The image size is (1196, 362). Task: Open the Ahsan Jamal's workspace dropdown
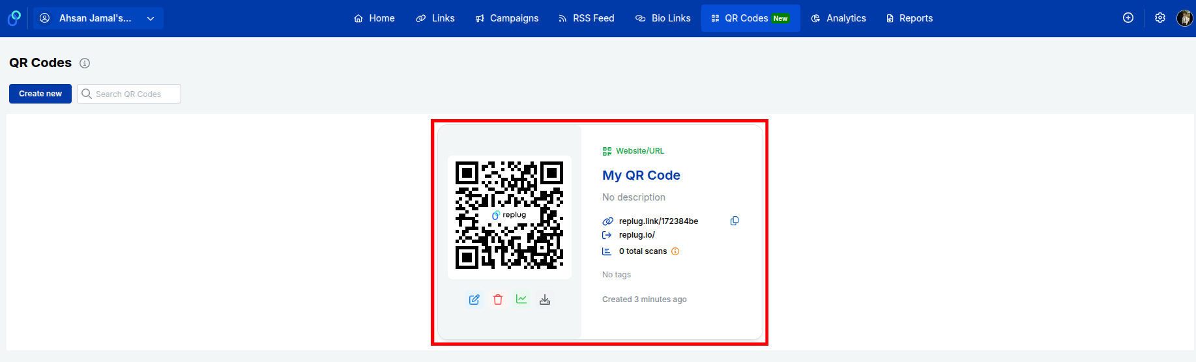coord(98,18)
